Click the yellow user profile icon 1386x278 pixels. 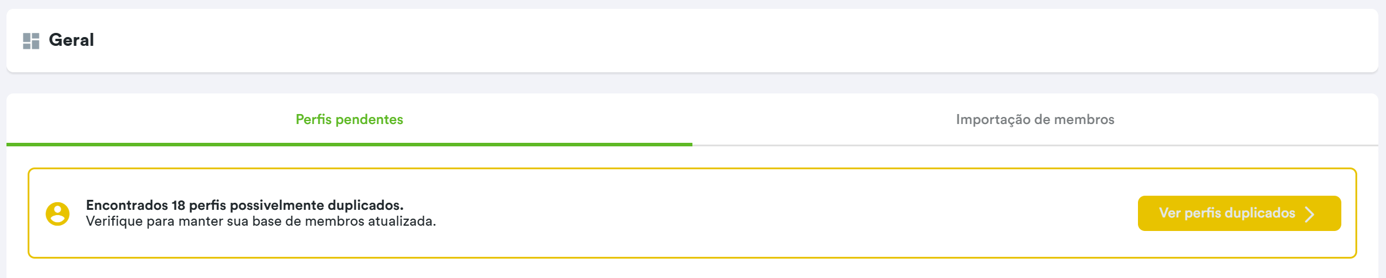[x=58, y=213]
